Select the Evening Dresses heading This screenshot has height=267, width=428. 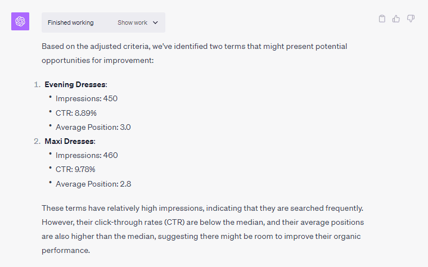point(75,84)
